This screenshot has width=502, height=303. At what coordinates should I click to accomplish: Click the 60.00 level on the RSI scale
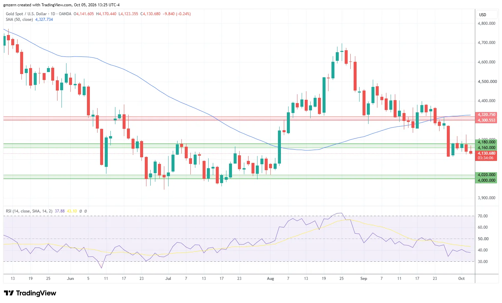(x=483, y=227)
